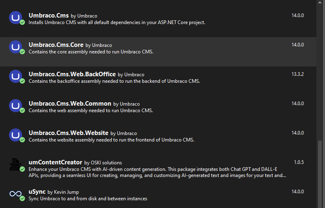Screen dimensions: 325x208
Task: Select the Umbraco.Cms package title
Action: pyautogui.click(x=49, y=15)
